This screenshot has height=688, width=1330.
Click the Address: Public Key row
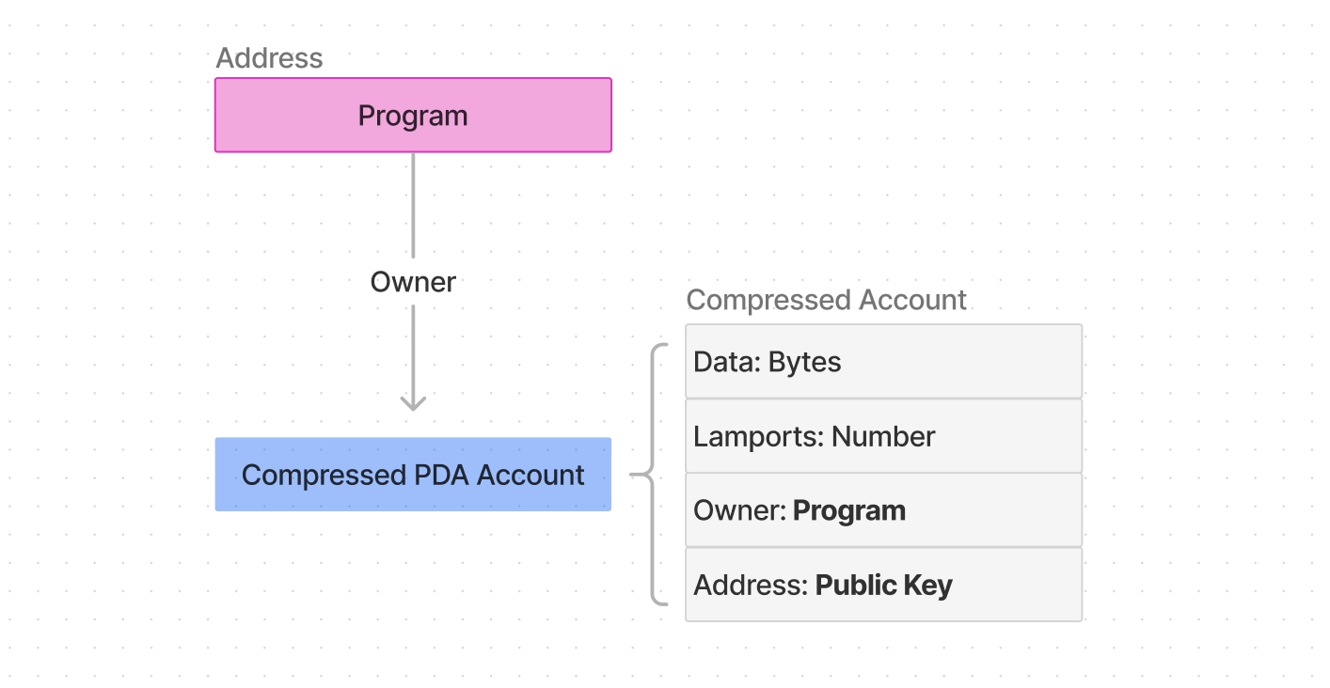pyautogui.click(x=883, y=585)
